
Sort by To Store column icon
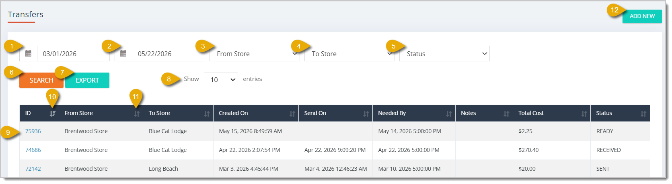(207, 114)
